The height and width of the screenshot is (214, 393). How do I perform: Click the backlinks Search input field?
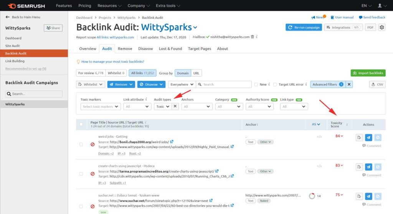click(224, 84)
